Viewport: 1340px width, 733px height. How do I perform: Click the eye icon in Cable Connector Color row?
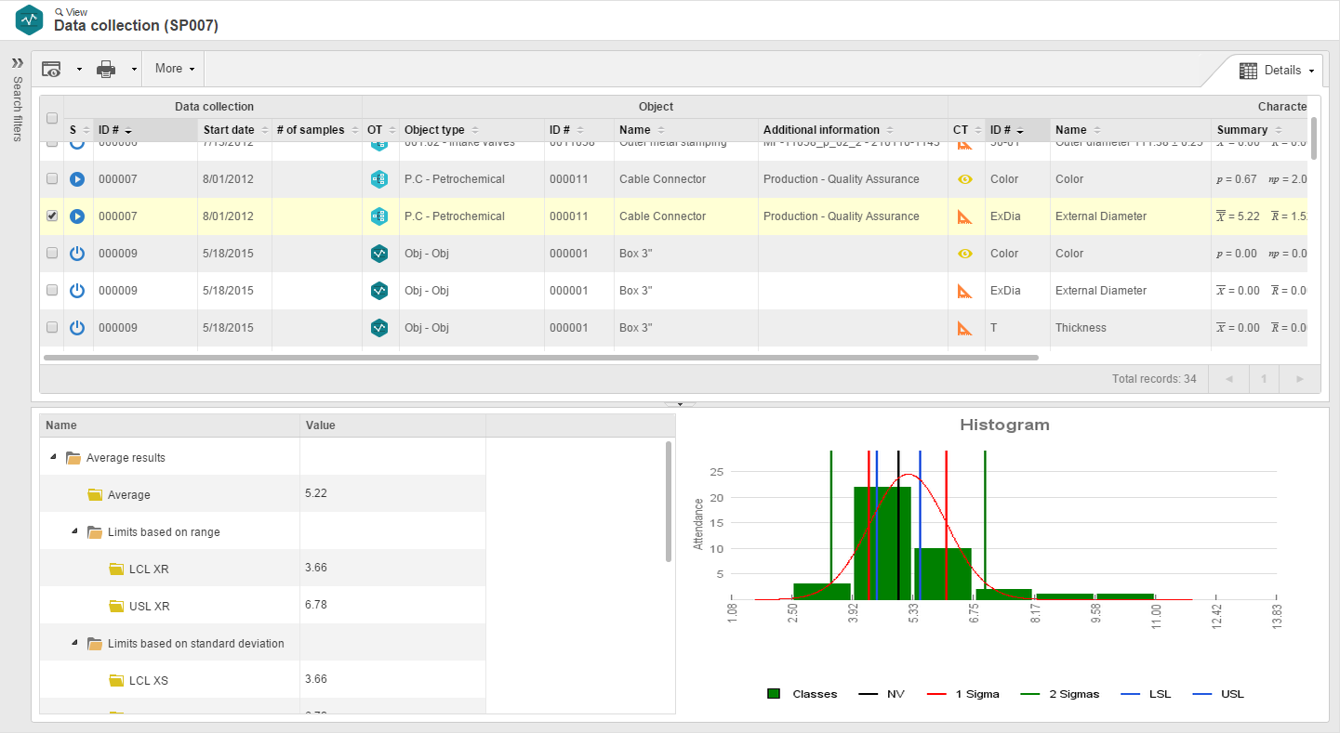coord(965,179)
